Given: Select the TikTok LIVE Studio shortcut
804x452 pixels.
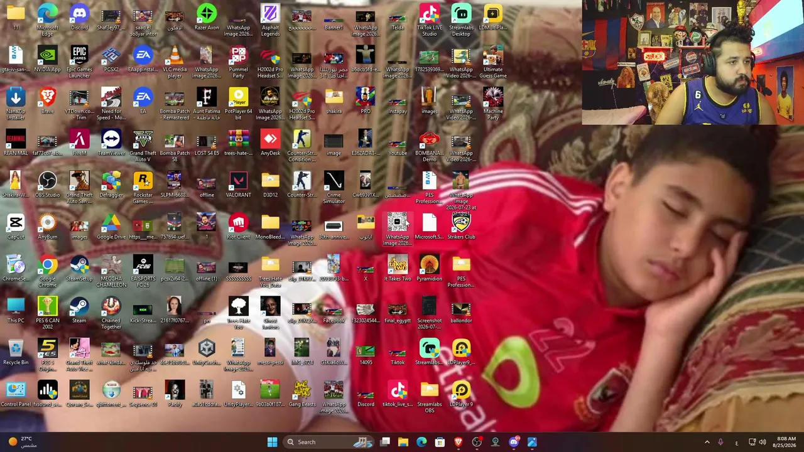Looking at the screenshot, I should (429, 20).
